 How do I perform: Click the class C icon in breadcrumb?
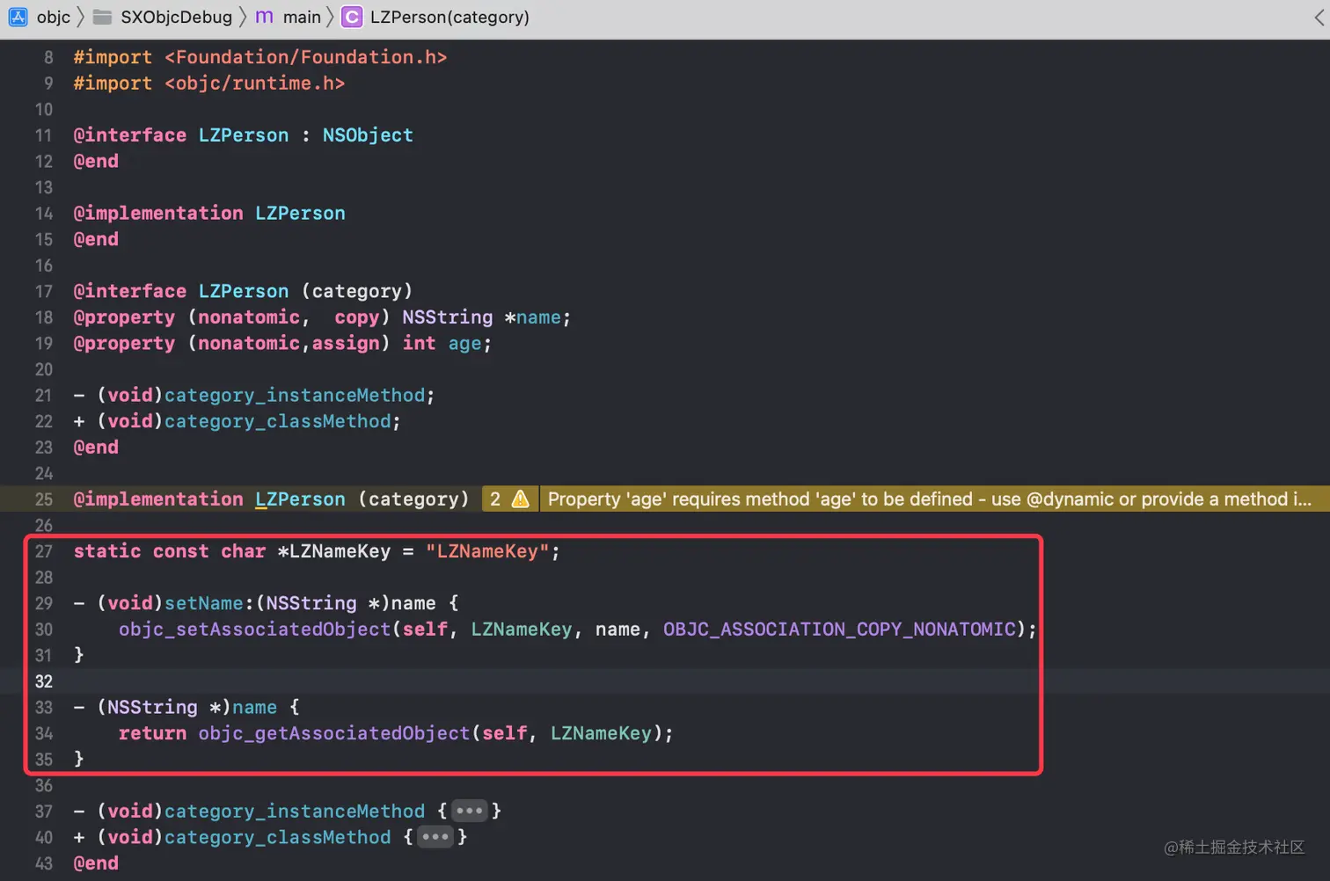click(352, 17)
